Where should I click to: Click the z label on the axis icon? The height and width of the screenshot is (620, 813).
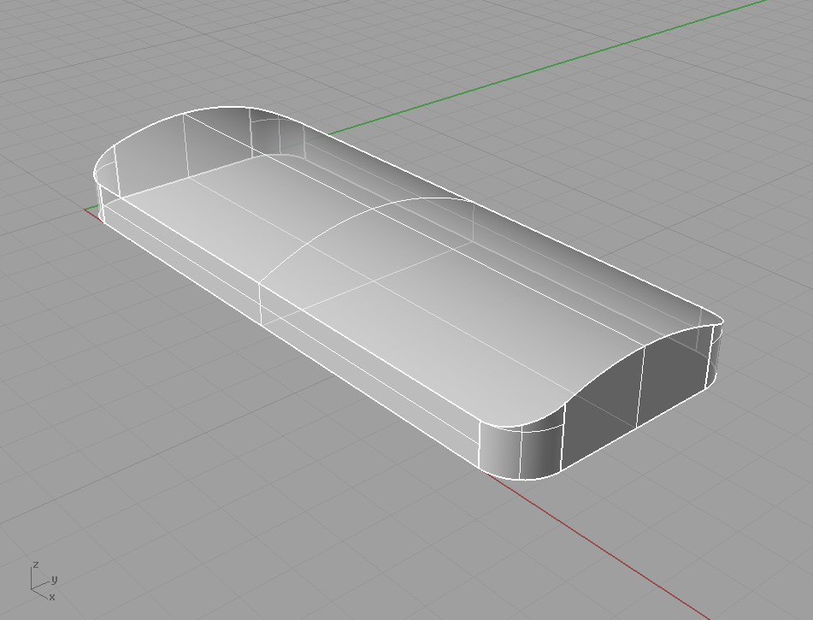[35, 565]
